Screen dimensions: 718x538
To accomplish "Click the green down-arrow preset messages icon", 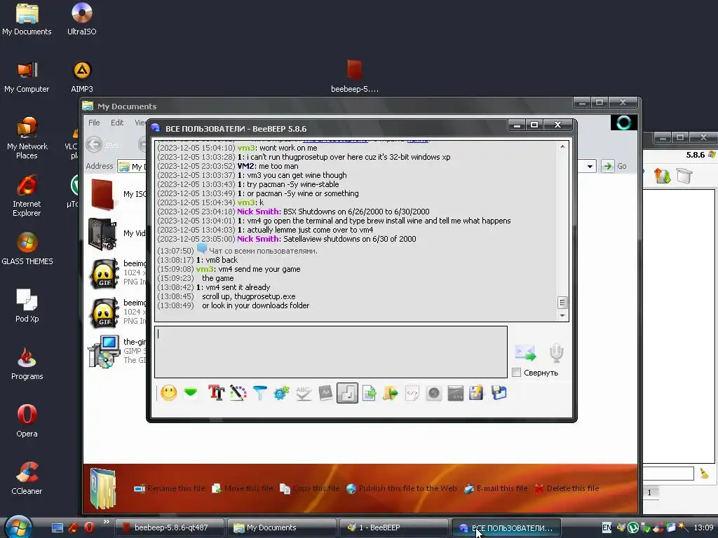I will click(191, 393).
